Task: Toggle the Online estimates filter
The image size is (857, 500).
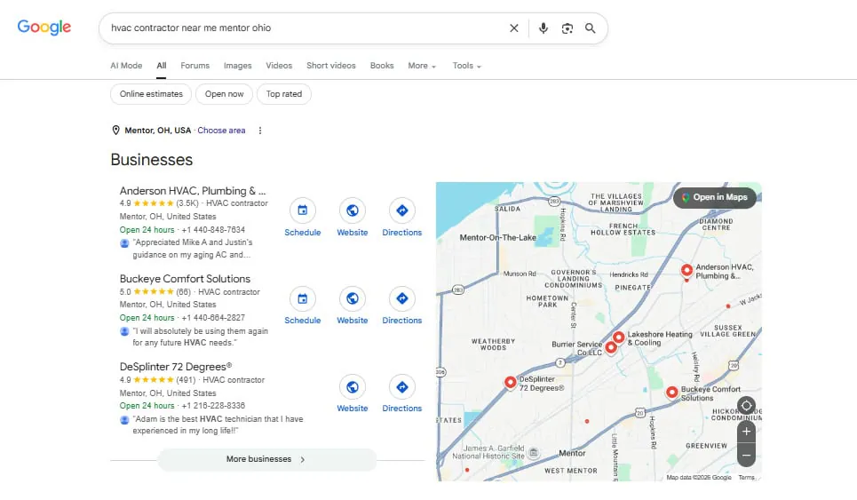Action: click(151, 94)
